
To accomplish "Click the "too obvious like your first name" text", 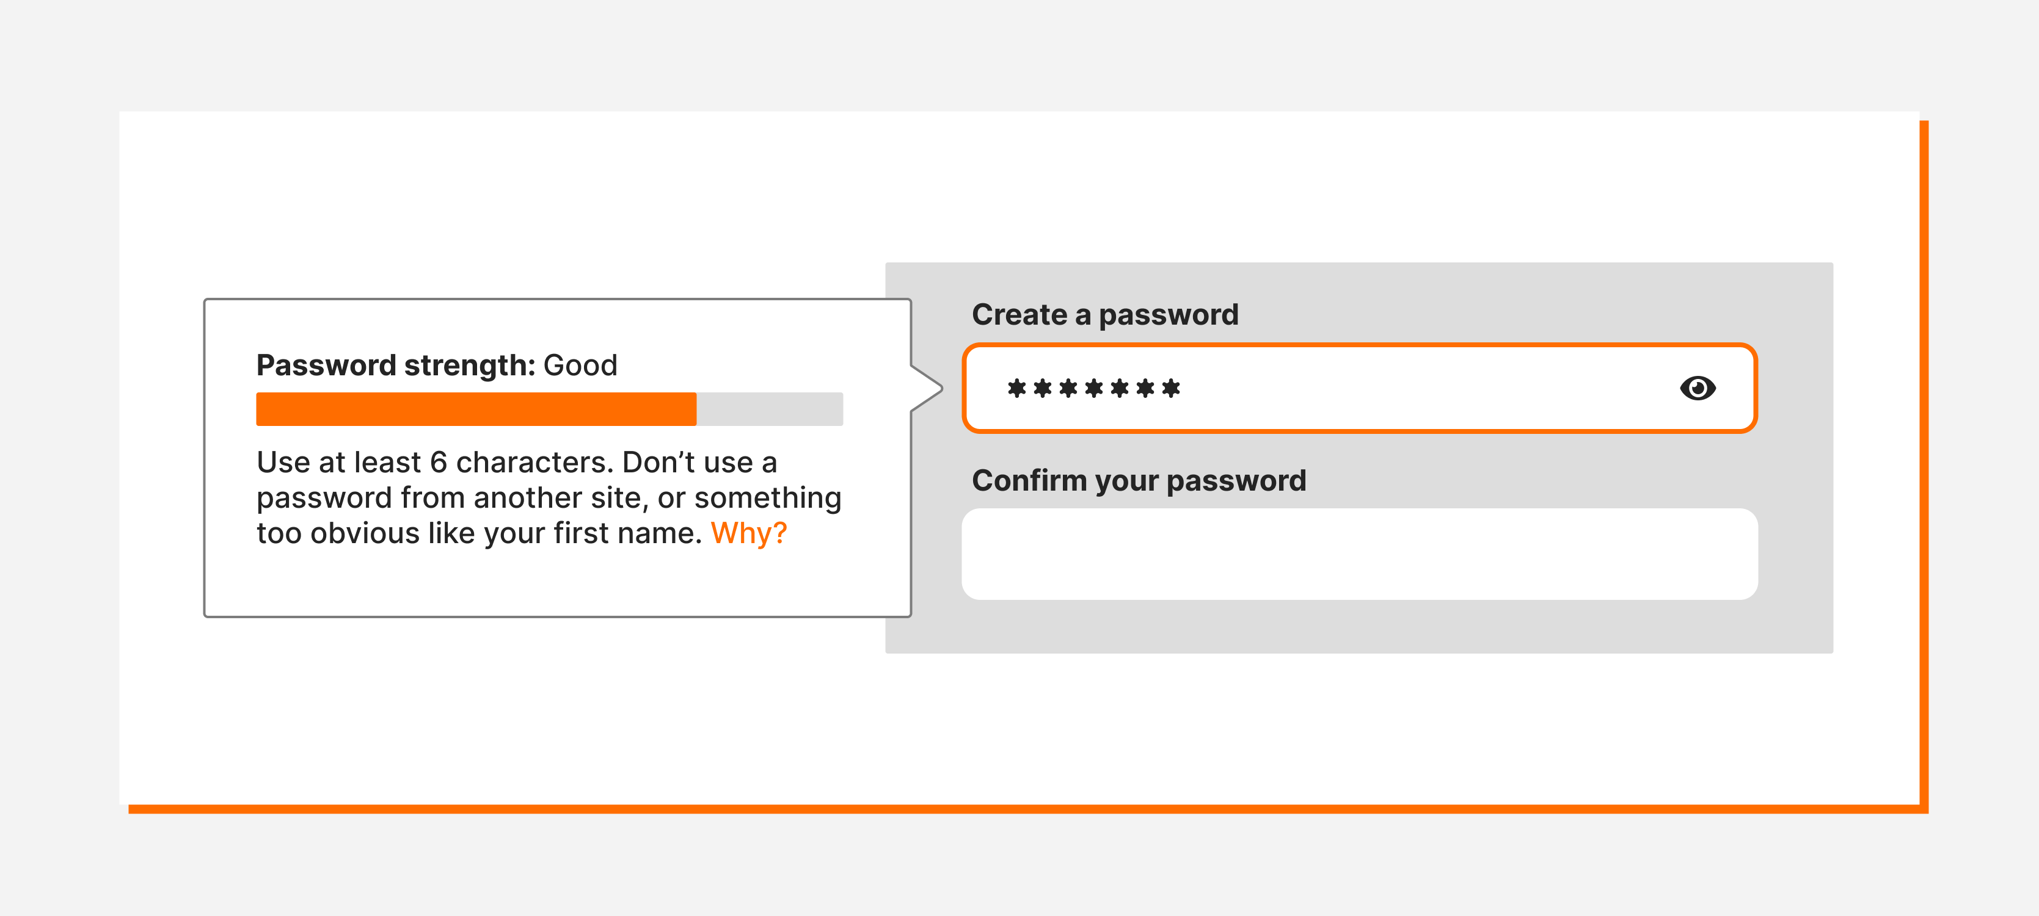I will [479, 534].
